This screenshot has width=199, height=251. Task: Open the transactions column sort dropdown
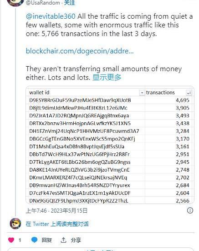[x=189, y=93]
